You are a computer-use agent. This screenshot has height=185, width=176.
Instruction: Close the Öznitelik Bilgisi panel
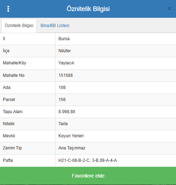click(x=170, y=9)
